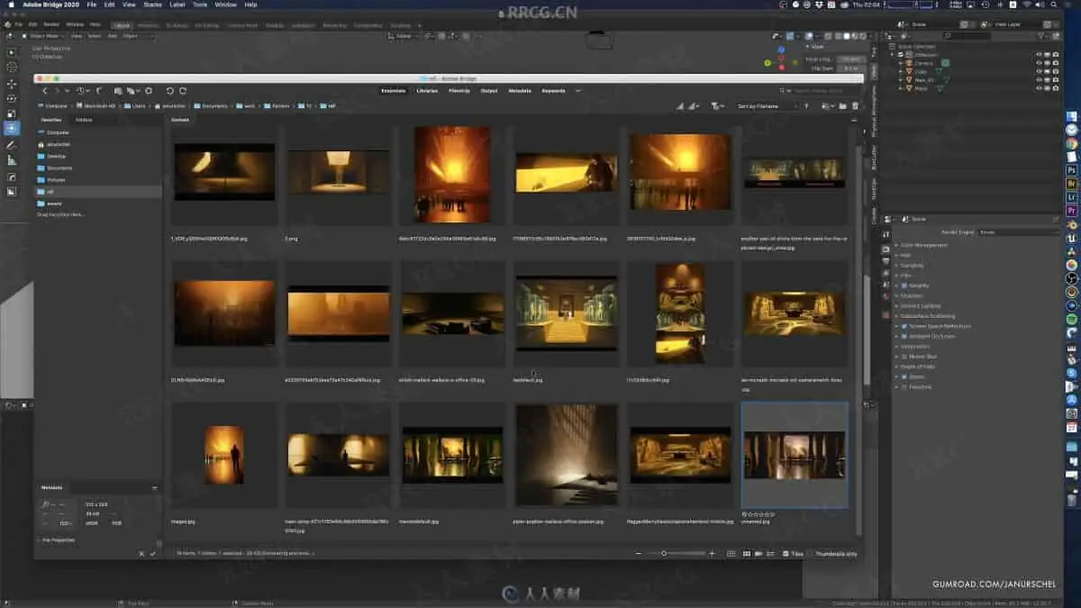Click the thumbnail size slider
The height and width of the screenshot is (608, 1081).
point(665,553)
